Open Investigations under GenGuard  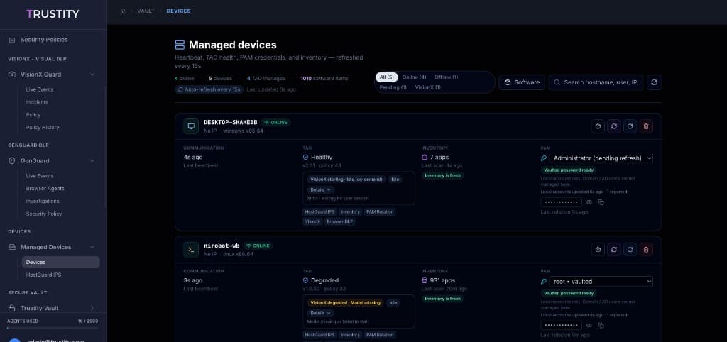coord(43,201)
